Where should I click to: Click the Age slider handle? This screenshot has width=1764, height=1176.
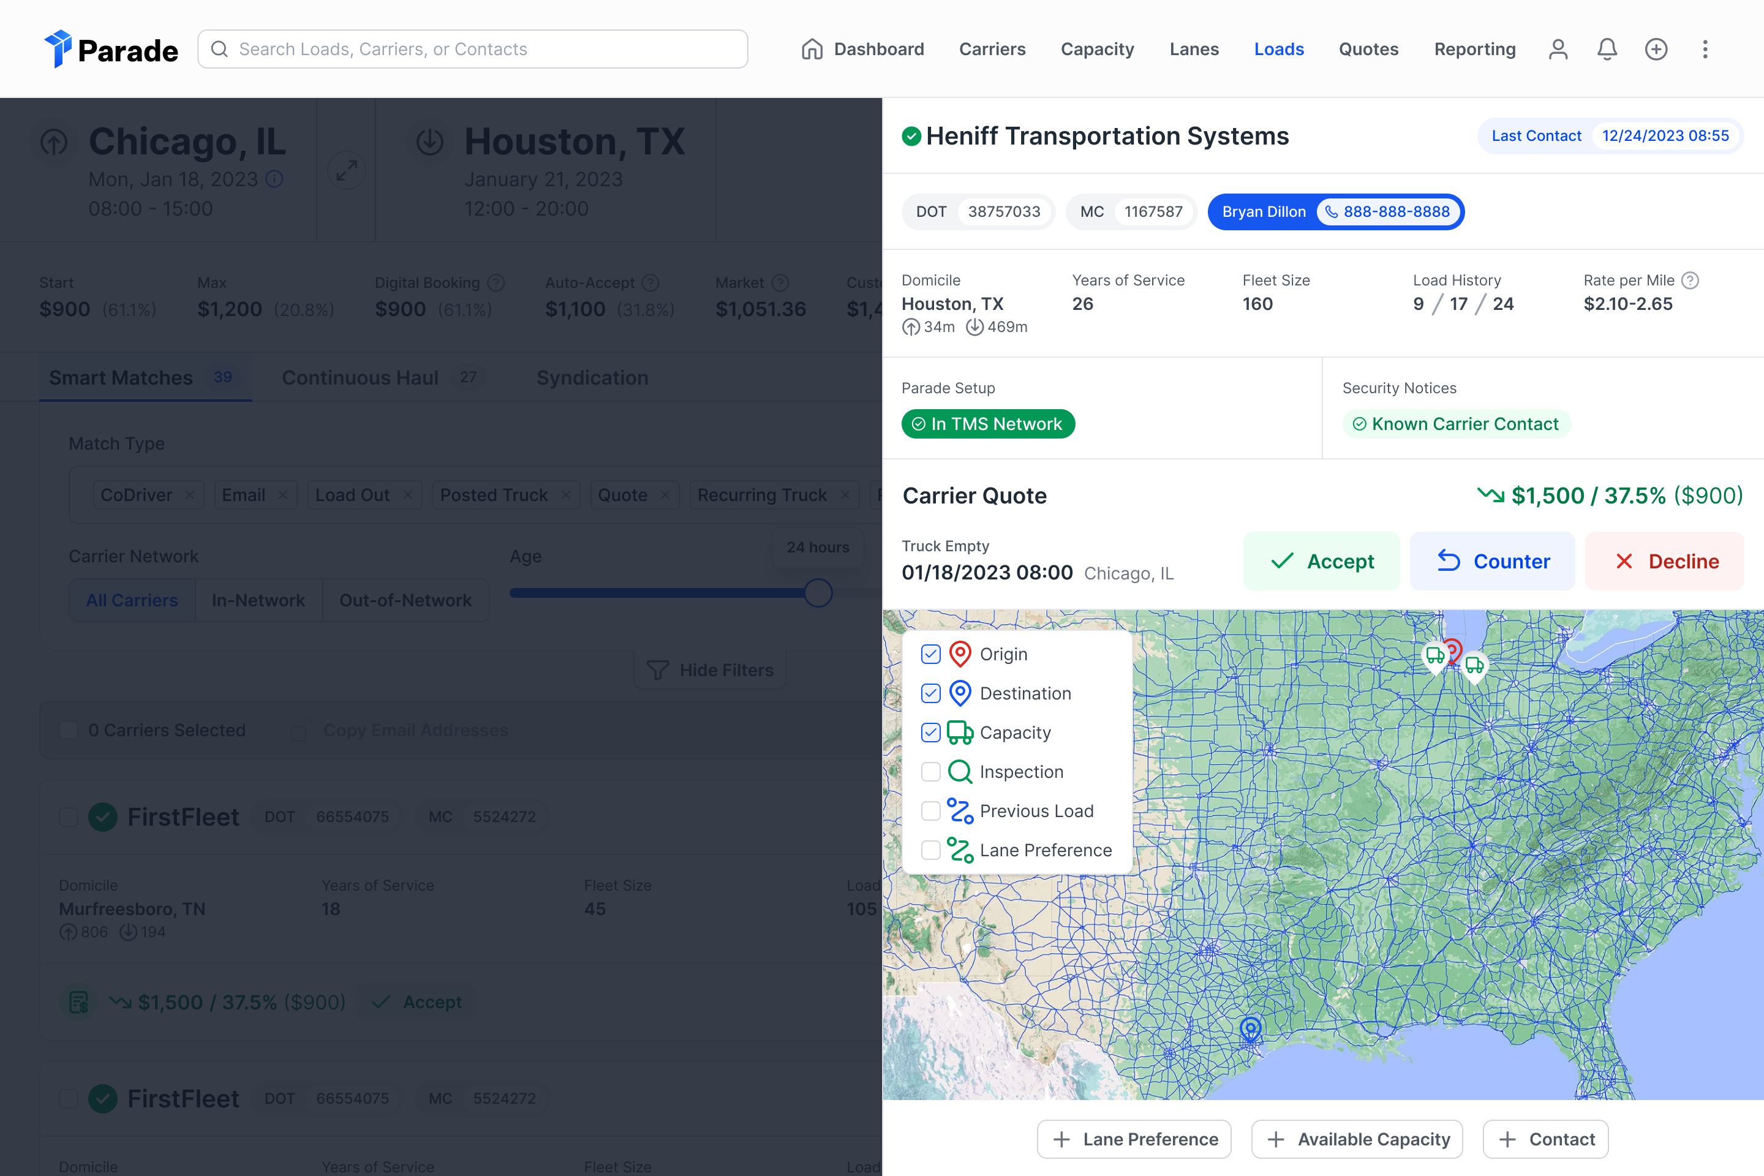click(818, 594)
